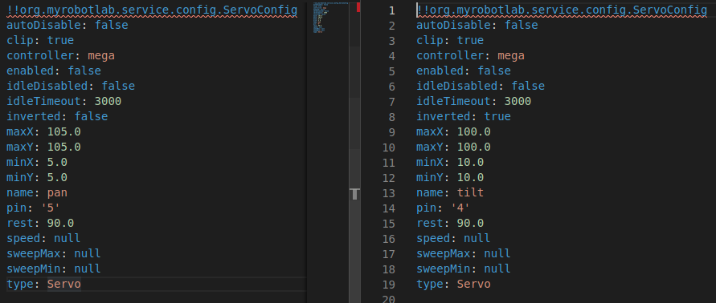Click 'idleTimeout: 3000' value in right editor
The image size is (716, 303).
(x=518, y=101)
